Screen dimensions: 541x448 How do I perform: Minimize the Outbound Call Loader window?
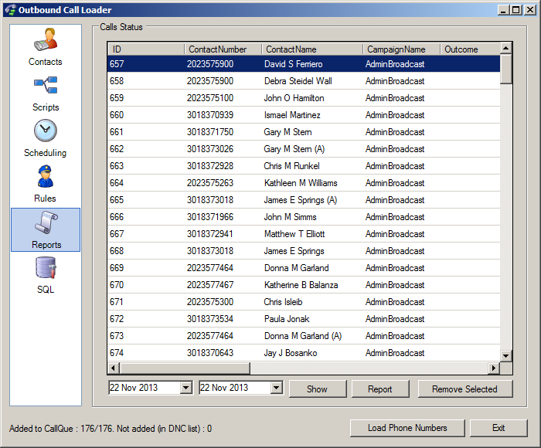(x=503, y=10)
